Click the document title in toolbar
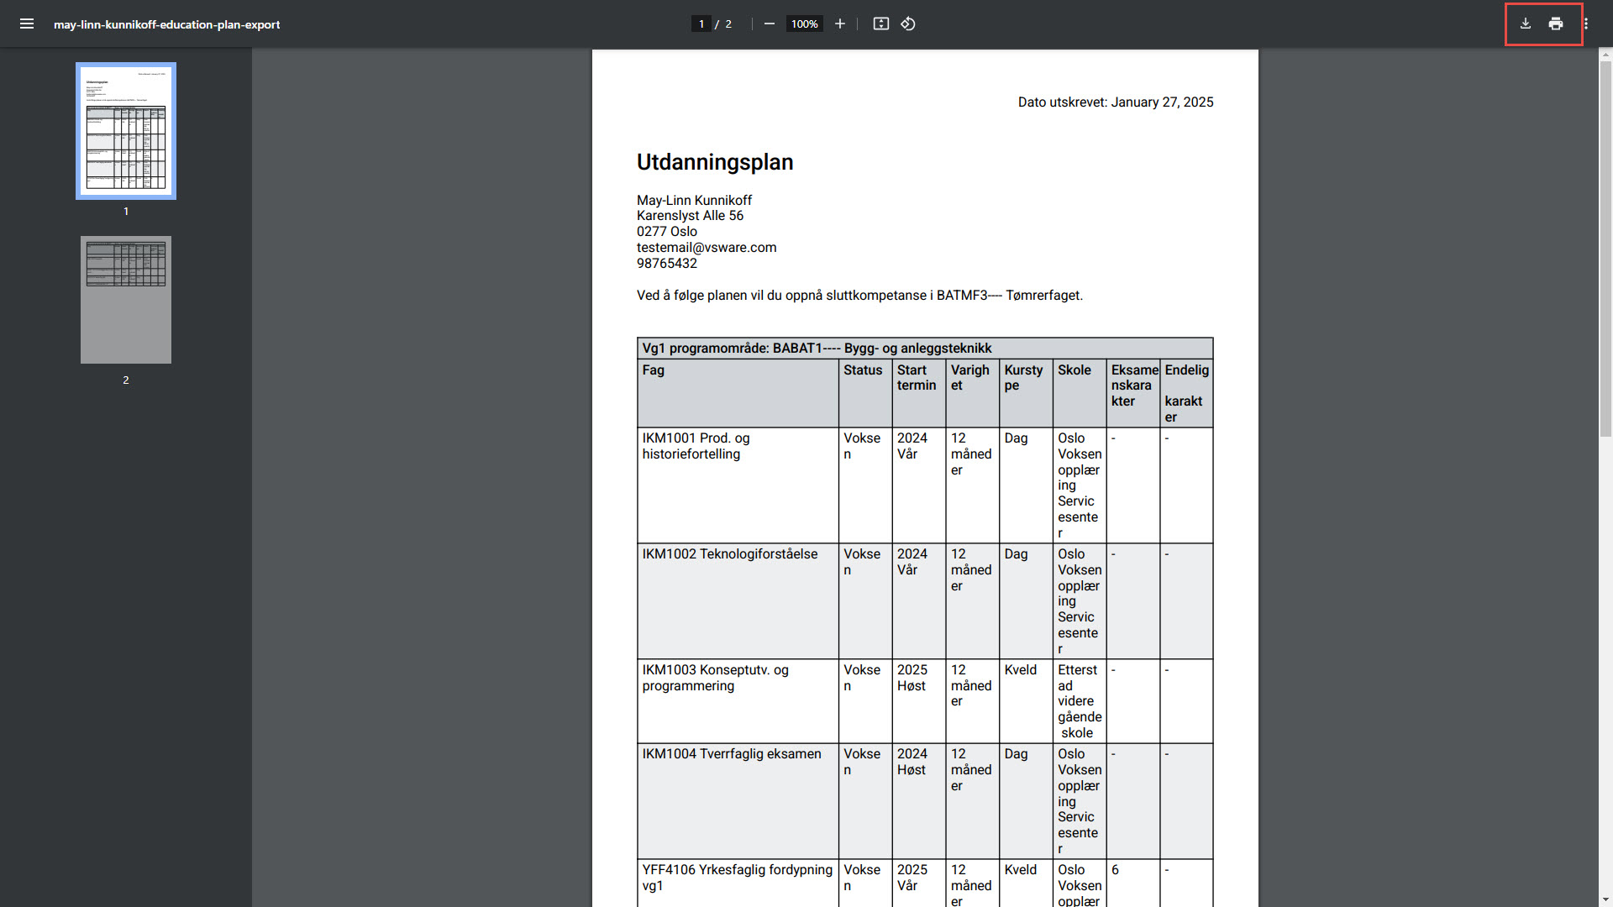This screenshot has width=1613, height=907. click(166, 24)
